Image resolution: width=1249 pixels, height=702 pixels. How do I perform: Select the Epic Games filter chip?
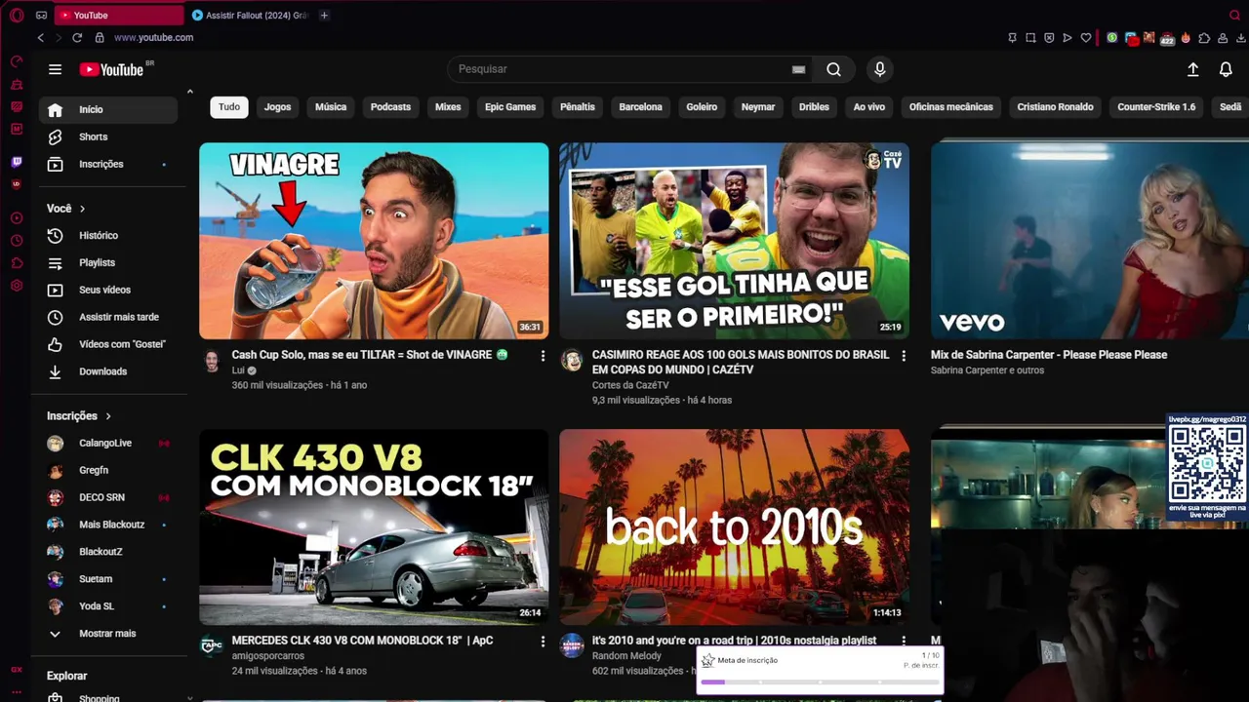pyautogui.click(x=510, y=107)
